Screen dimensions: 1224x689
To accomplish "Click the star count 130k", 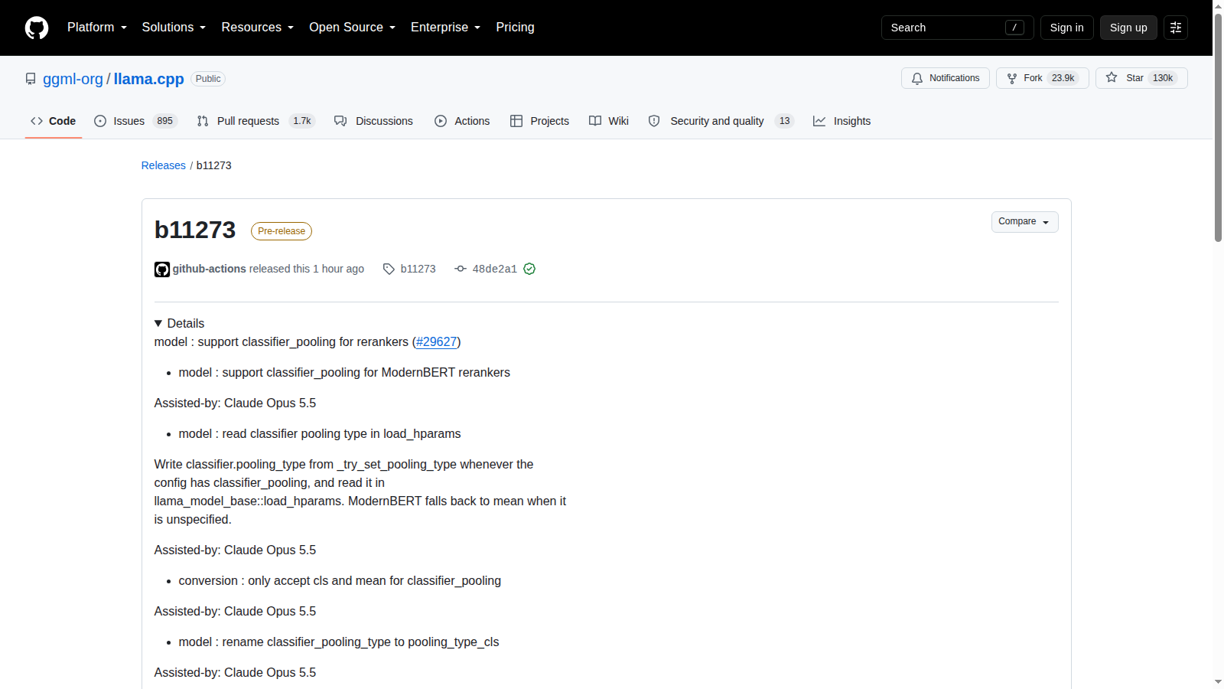I will pos(1163,78).
